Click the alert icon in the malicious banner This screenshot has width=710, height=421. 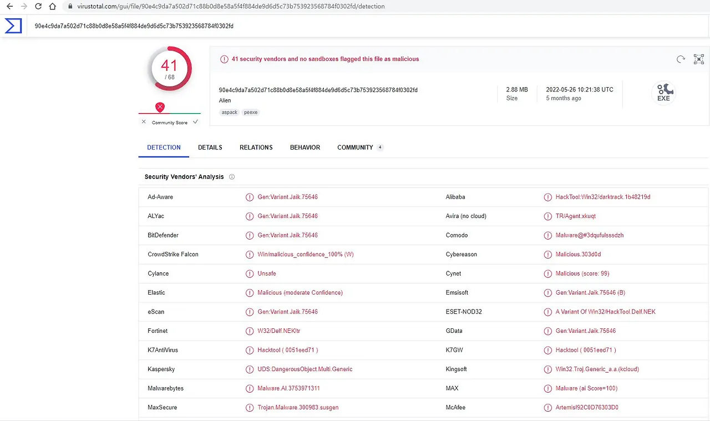pyautogui.click(x=224, y=59)
